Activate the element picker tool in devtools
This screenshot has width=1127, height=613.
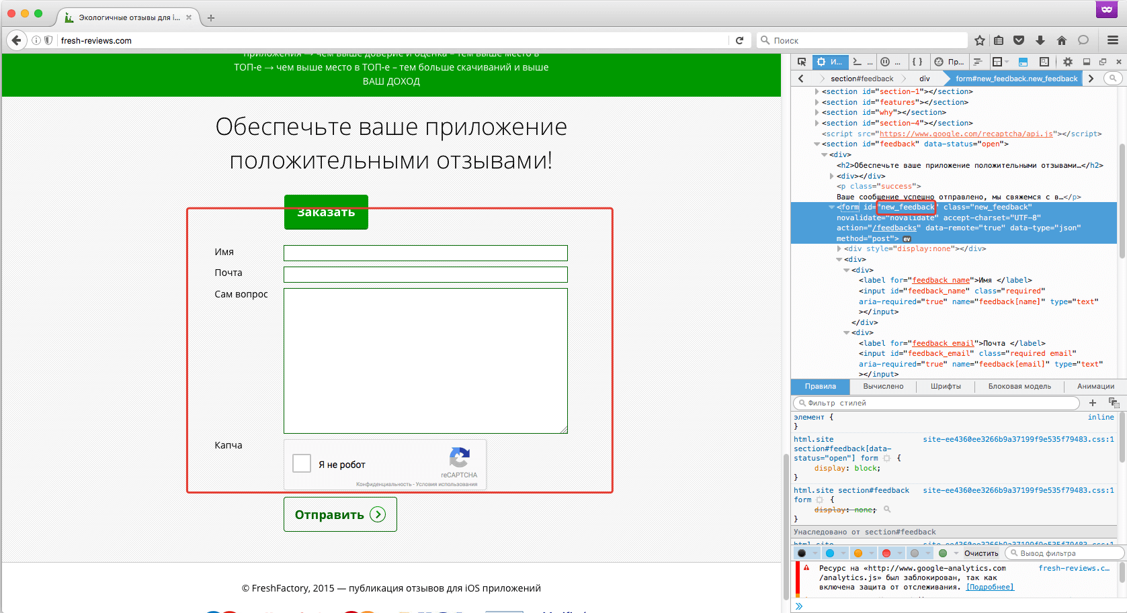(x=802, y=62)
